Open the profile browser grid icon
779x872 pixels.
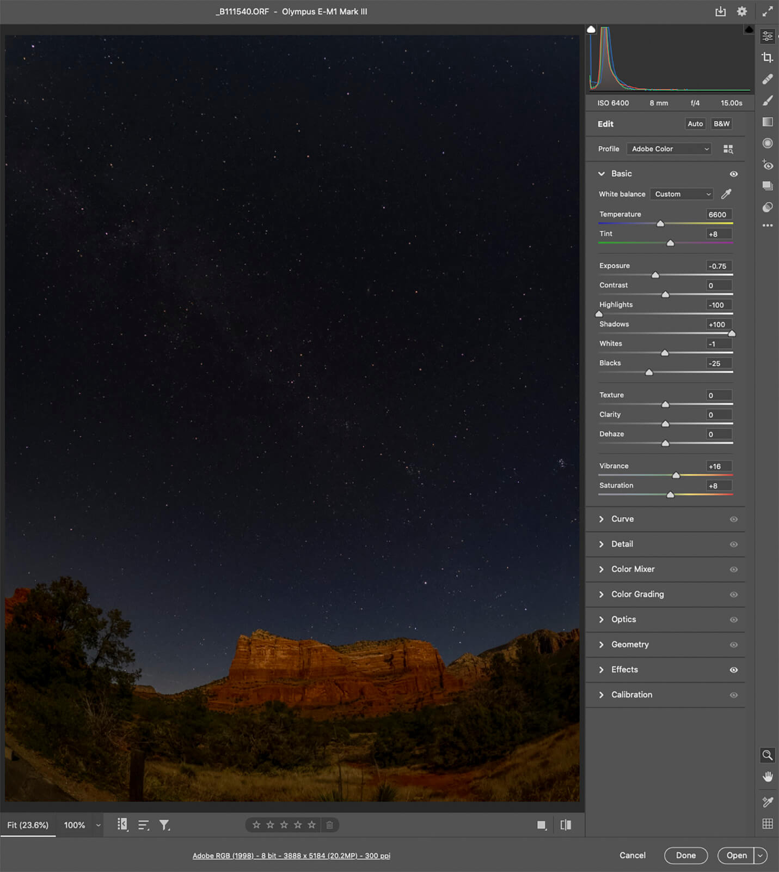coord(728,149)
